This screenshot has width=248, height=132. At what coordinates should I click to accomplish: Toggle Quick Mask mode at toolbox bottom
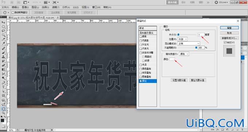(x=3, y=127)
